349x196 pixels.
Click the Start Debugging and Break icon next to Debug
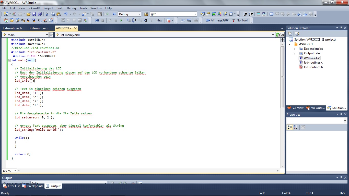114,14
